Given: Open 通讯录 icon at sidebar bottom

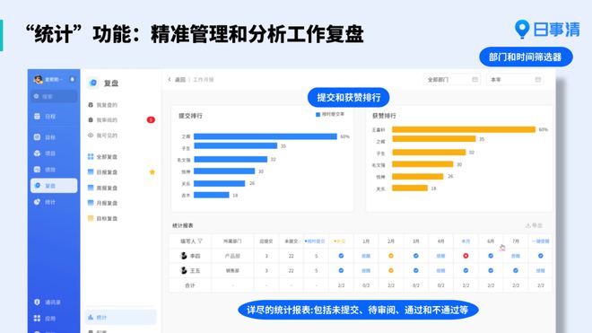Looking at the screenshot, I should [x=37, y=302].
